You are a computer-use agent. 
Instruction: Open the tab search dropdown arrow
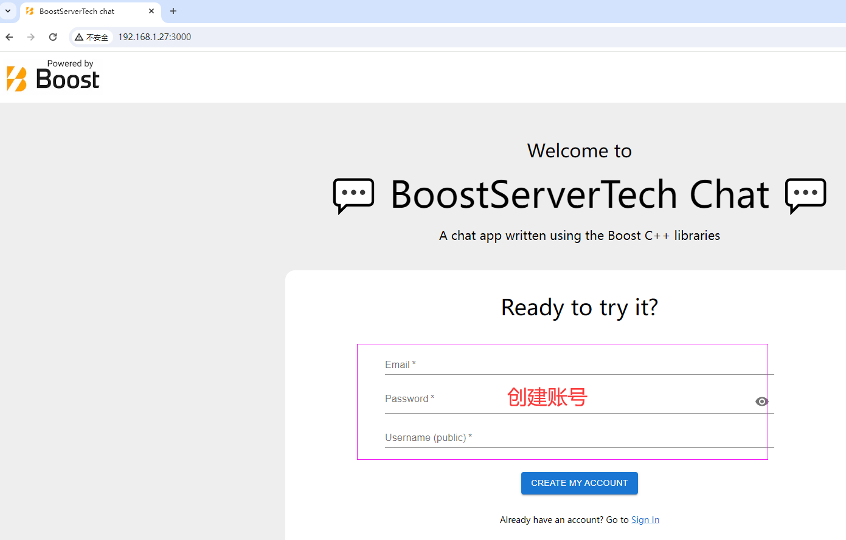(x=8, y=11)
